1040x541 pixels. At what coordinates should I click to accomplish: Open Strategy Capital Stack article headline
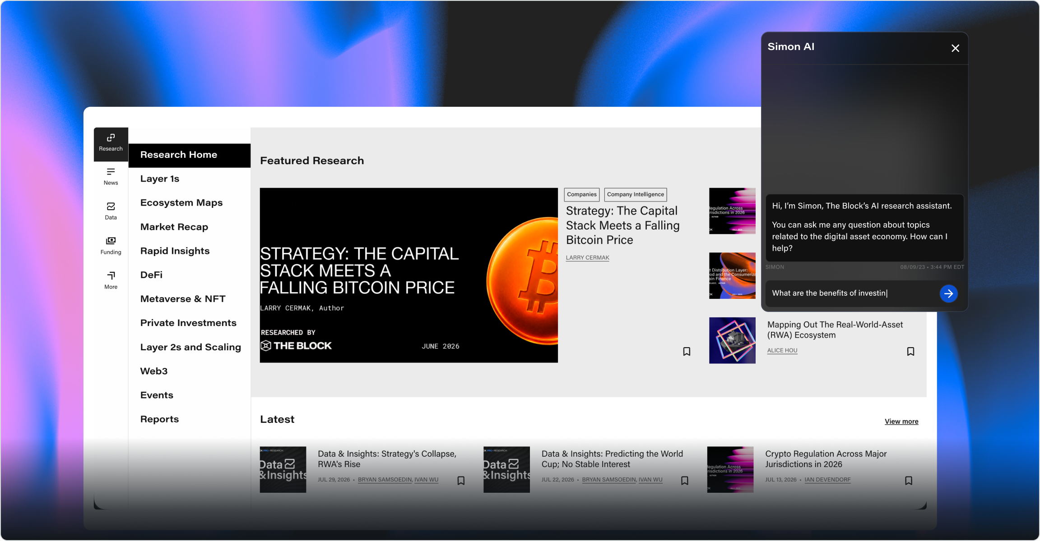coord(623,225)
